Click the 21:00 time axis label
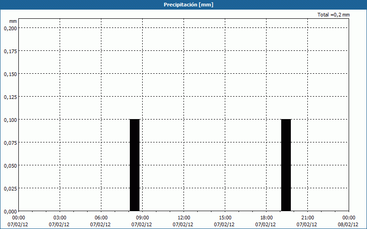The width and height of the screenshot is (367, 229). point(307,218)
